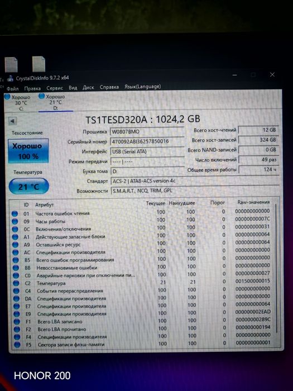Click the Raw-значения column header

[x=253, y=202]
